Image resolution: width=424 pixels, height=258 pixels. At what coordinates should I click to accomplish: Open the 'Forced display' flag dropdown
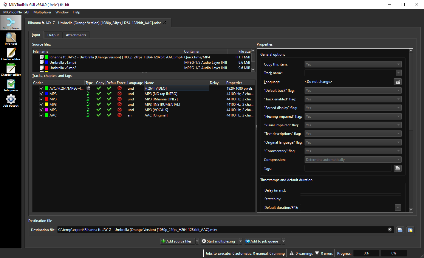pos(353,108)
